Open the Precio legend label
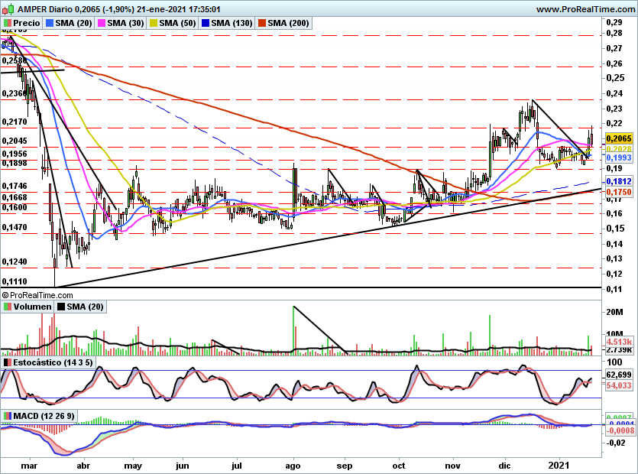The width and height of the screenshot is (638, 474). click(x=27, y=23)
